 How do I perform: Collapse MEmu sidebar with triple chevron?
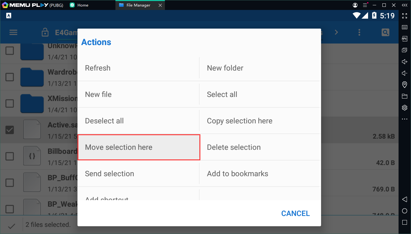coord(404,5)
